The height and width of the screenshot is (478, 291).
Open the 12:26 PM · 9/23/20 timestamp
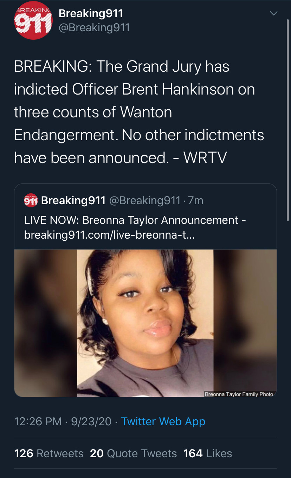[63, 421]
